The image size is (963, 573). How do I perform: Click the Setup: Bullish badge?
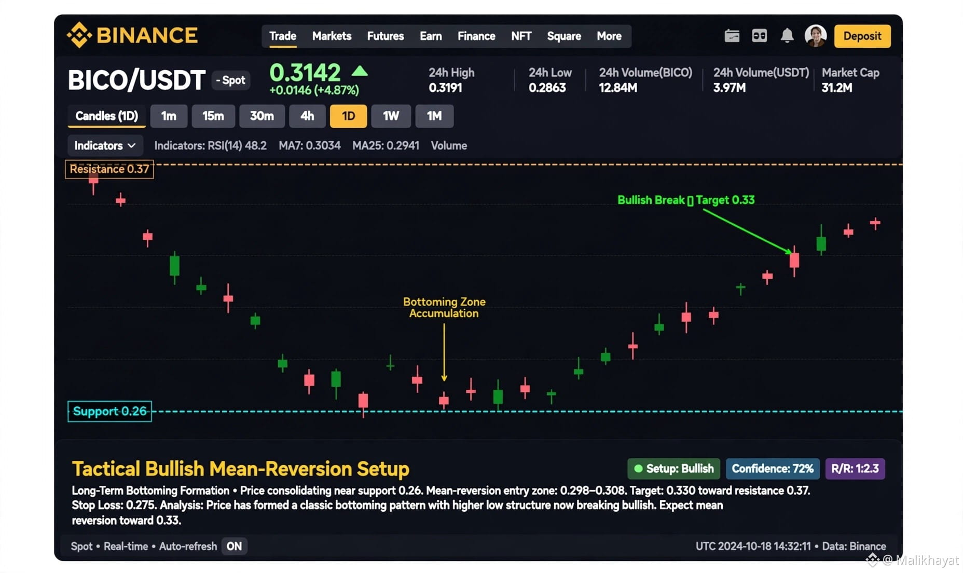tap(673, 469)
